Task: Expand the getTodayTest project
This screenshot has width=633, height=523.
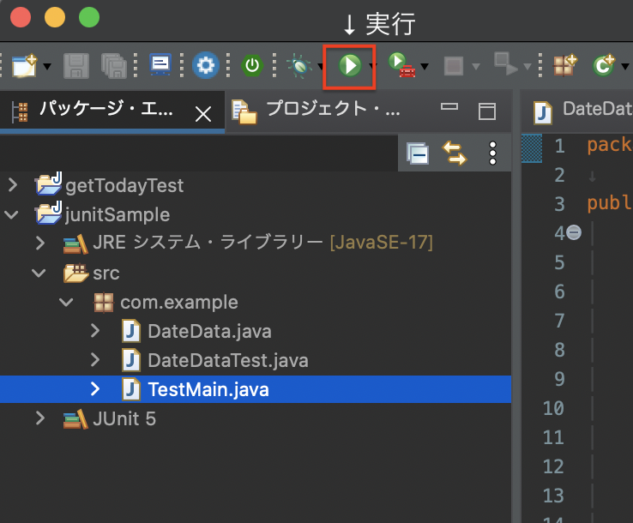Action: (13, 185)
